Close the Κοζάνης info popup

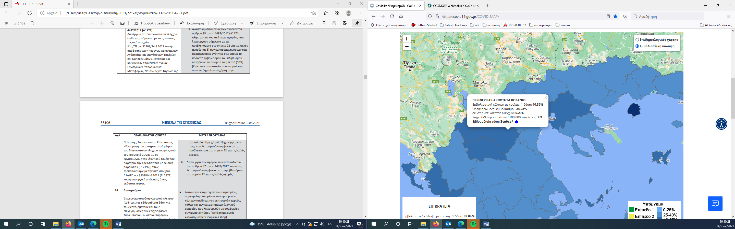[x=546, y=97]
